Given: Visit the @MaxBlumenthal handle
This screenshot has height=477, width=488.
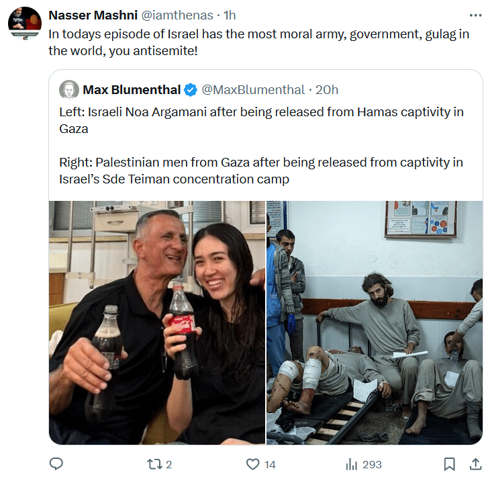Looking at the screenshot, I should click(x=253, y=90).
